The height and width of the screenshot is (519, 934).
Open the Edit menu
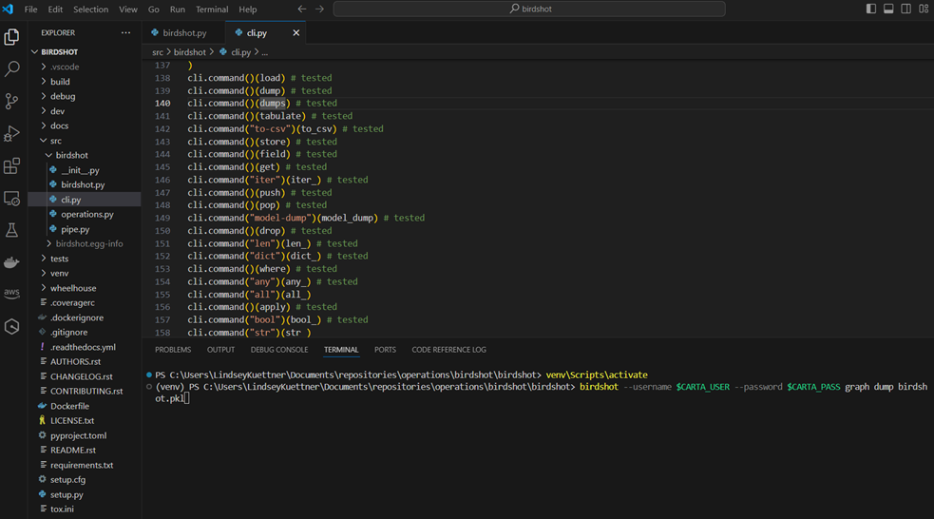[55, 10]
